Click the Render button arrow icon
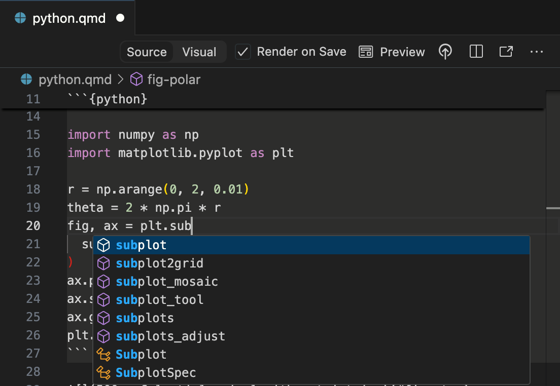 pyautogui.click(x=445, y=51)
